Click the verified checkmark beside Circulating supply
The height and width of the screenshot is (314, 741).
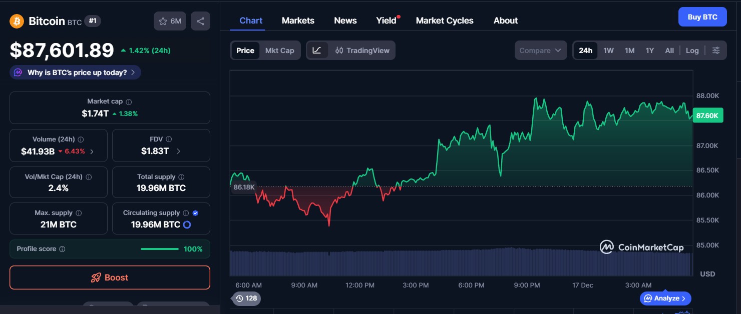coord(195,212)
